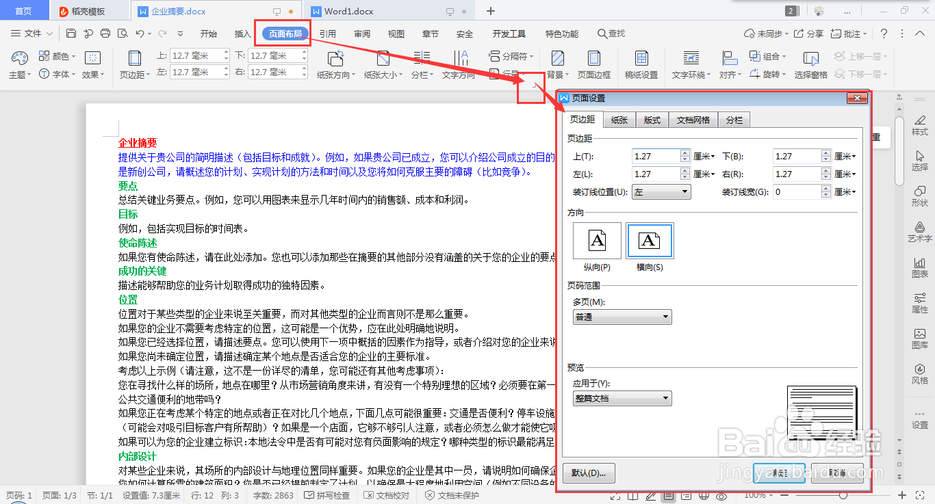Open 纸张大小 paper size tool
Image resolution: width=935 pixels, height=504 pixels.
pos(383,66)
